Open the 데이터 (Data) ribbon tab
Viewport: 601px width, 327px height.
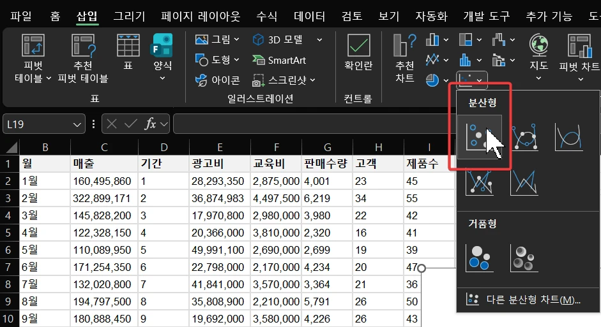click(309, 16)
